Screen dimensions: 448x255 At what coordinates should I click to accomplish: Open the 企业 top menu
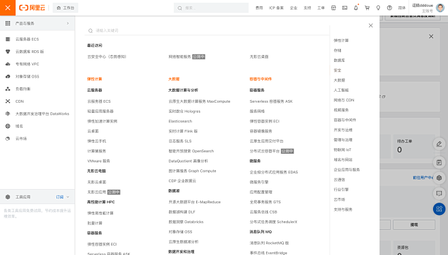tap(293, 8)
